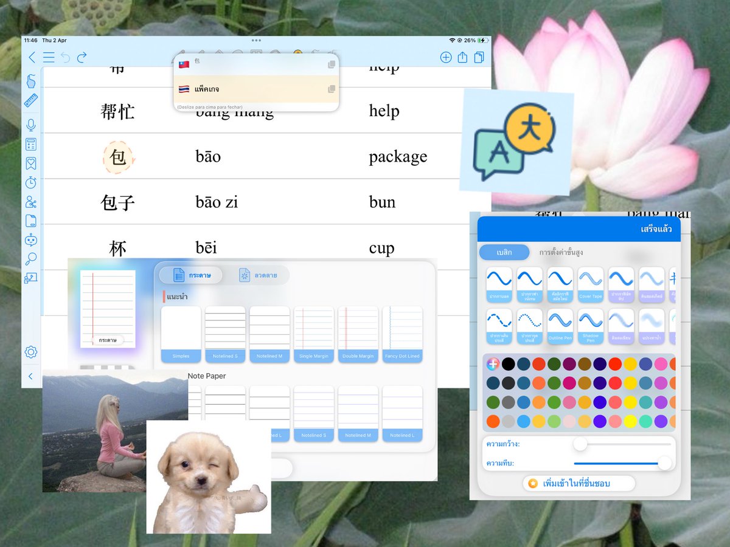Select the dotted-line pen style
The image size is (730, 547).
coord(530,326)
